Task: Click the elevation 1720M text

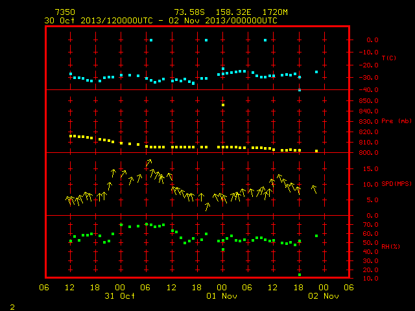Action: click(x=275, y=12)
